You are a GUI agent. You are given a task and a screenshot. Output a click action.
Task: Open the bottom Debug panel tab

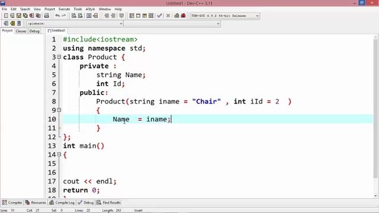pos(86,202)
